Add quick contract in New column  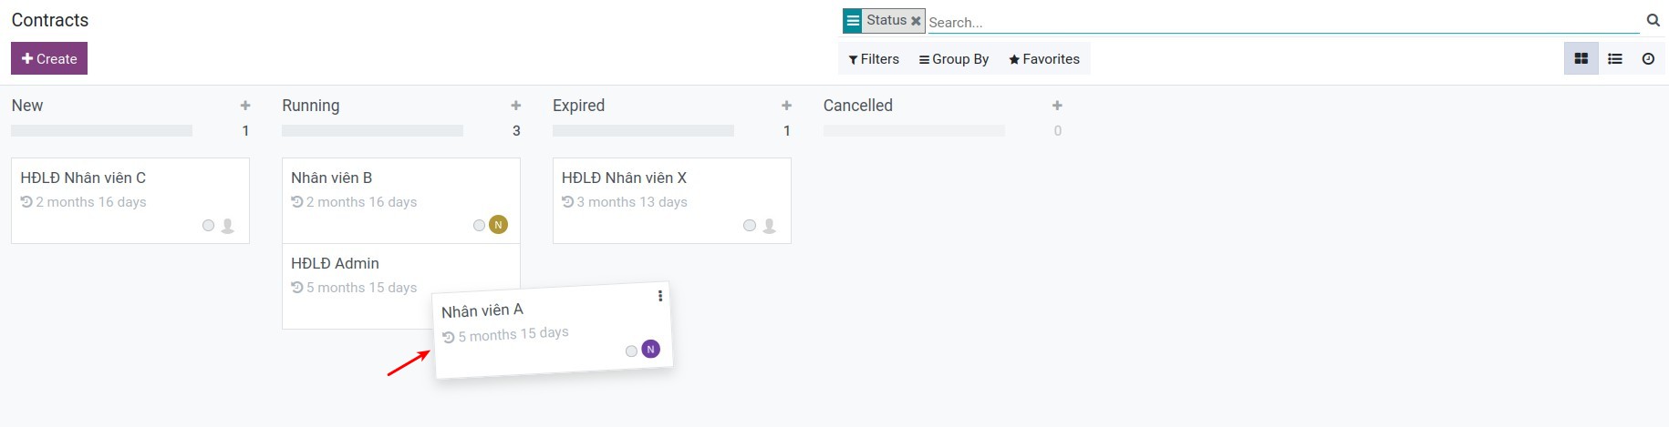point(245,106)
